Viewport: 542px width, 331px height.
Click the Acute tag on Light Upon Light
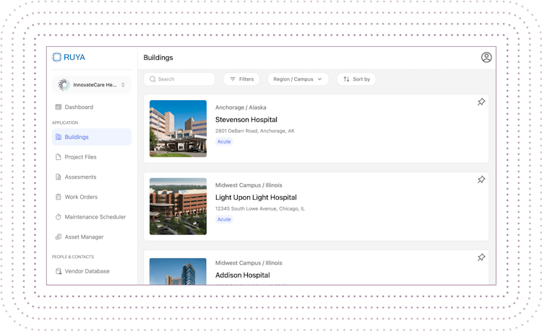point(224,219)
